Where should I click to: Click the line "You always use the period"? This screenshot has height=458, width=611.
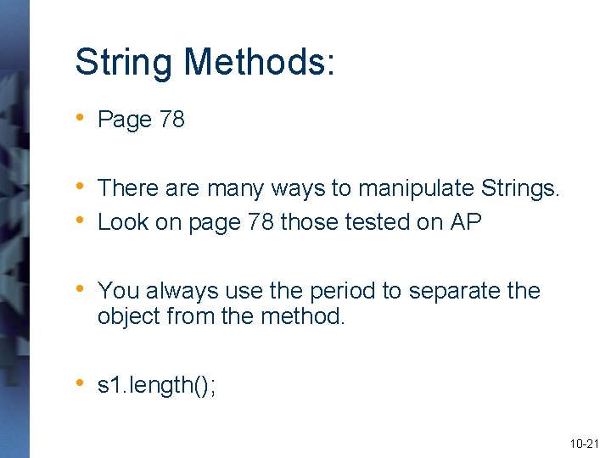tap(318, 291)
